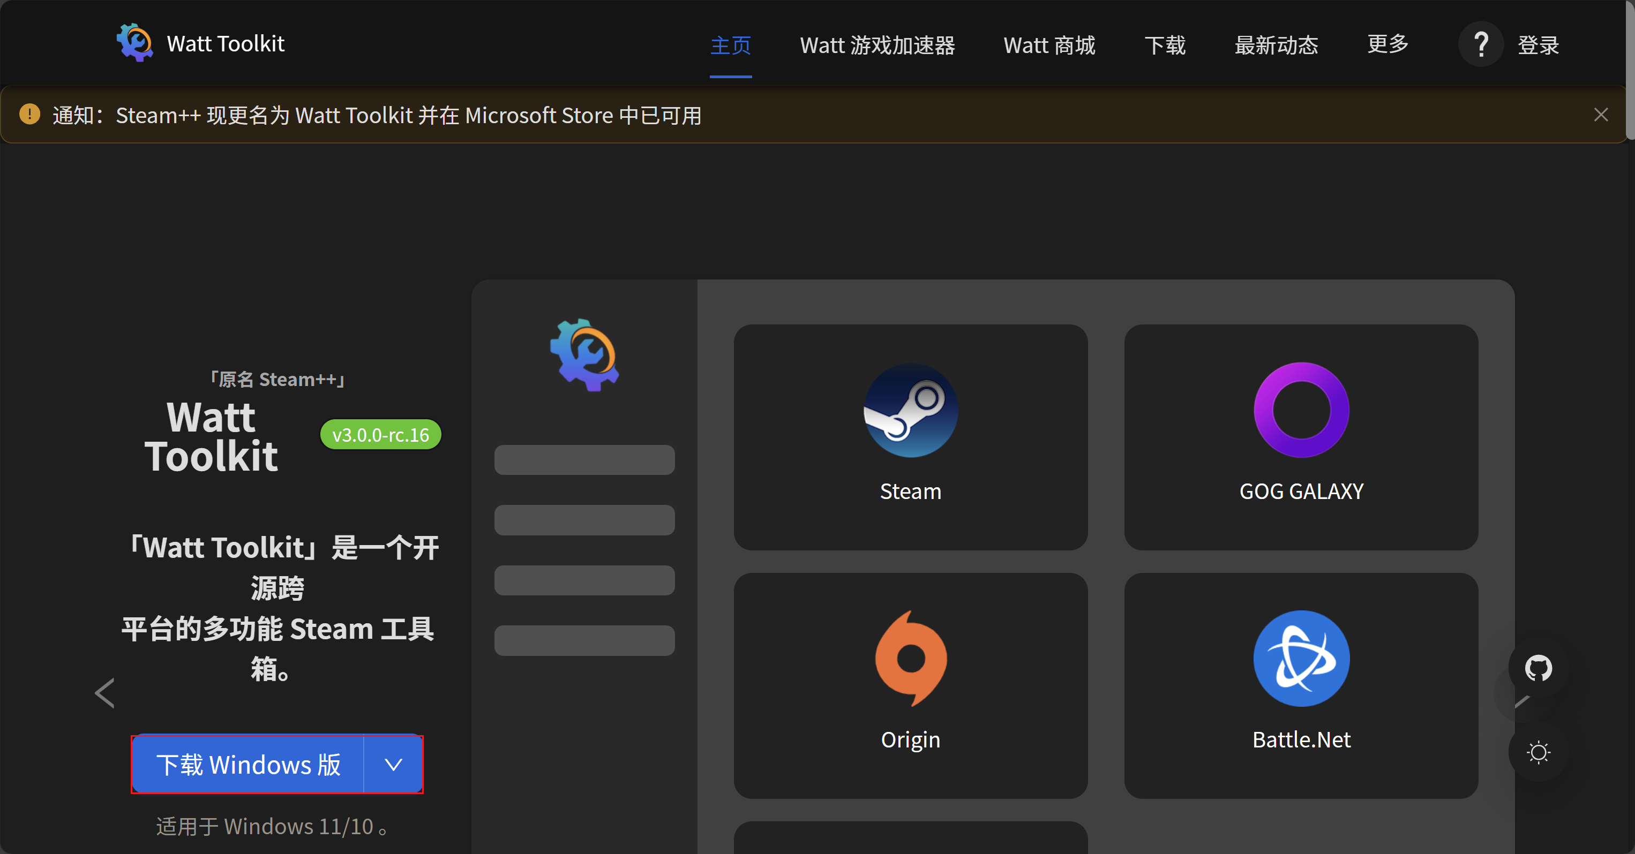This screenshot has height=854, width=1635.
Task: Expand the download options dropdown arrow
Action: tap(394, 765)
